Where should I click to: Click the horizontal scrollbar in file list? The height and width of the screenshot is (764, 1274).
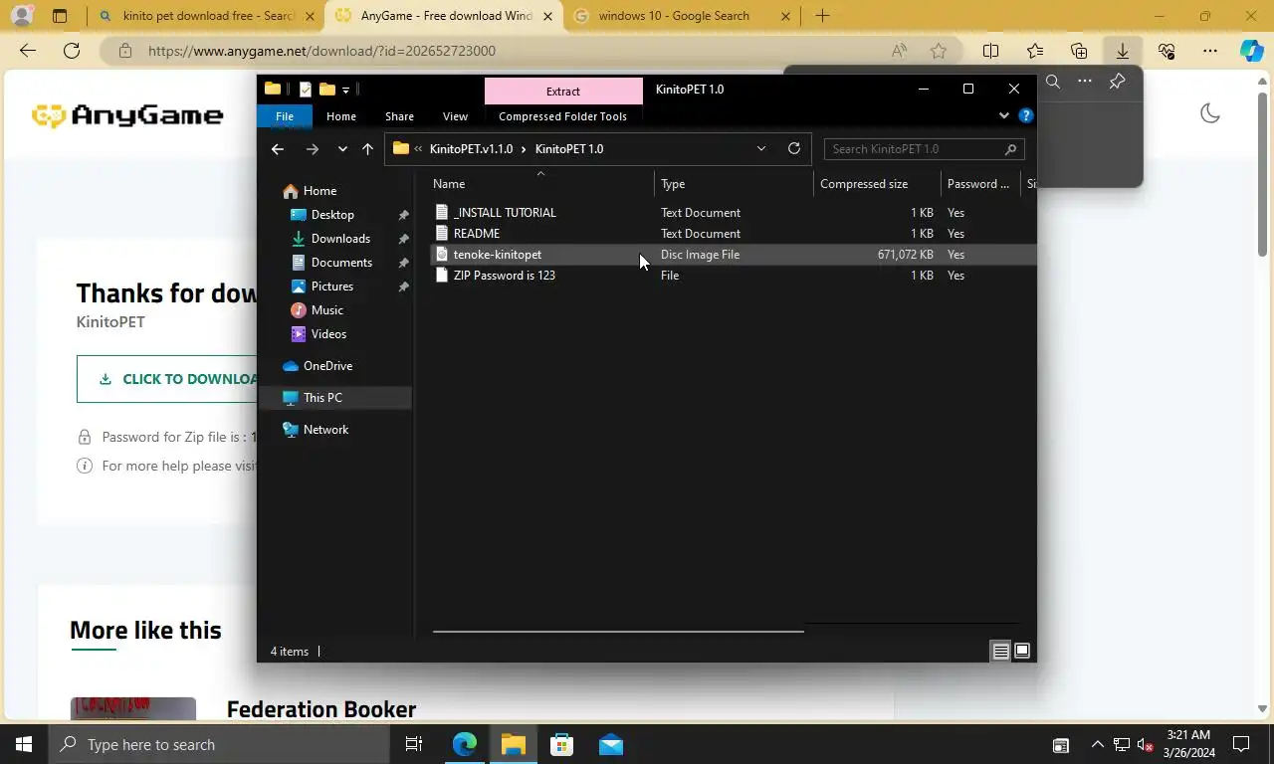click(x=618, y=631)
